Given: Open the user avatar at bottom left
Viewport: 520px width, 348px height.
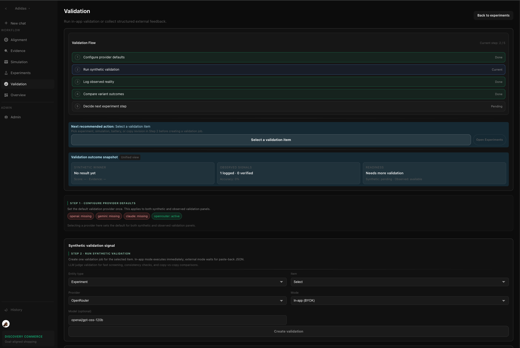Looking at the screenshot, I should pyautogui.click(x=6, y=324).
